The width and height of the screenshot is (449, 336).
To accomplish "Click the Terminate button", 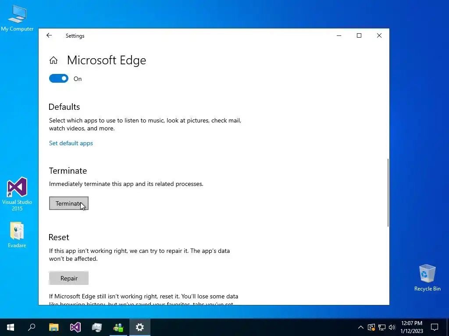I will 69,203.
